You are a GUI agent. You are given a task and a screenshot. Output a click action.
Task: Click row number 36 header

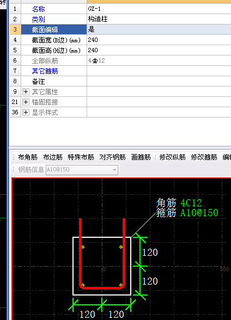[15, 112]
